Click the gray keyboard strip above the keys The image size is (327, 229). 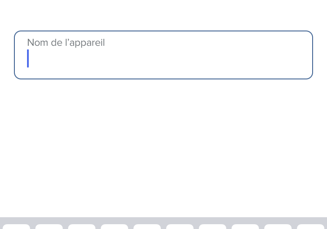click(163, 220)
